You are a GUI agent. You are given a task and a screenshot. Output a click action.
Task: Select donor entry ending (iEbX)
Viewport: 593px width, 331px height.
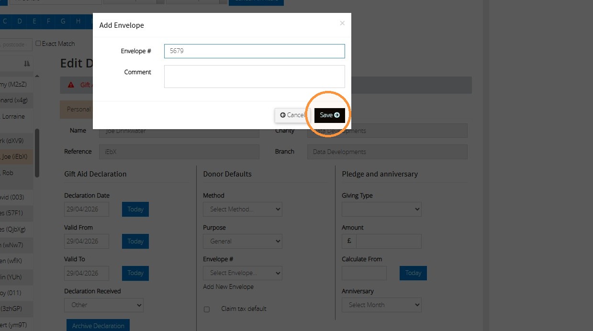(x=16, y=156)
